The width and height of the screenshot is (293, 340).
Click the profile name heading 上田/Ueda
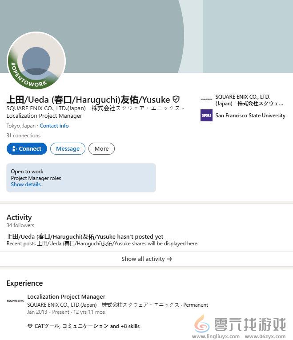click(88, 100)
